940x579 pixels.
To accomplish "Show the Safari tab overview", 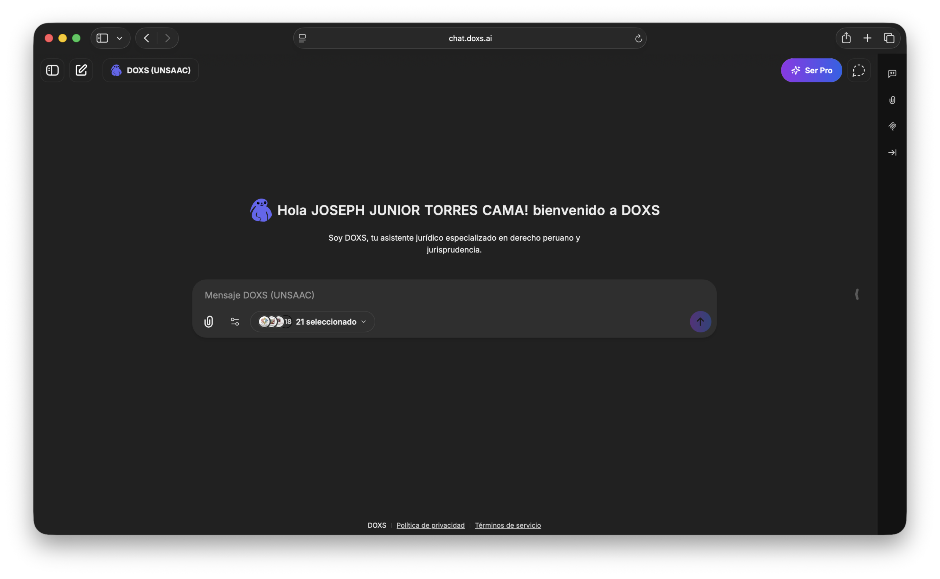I will click(x=889, y=38).
